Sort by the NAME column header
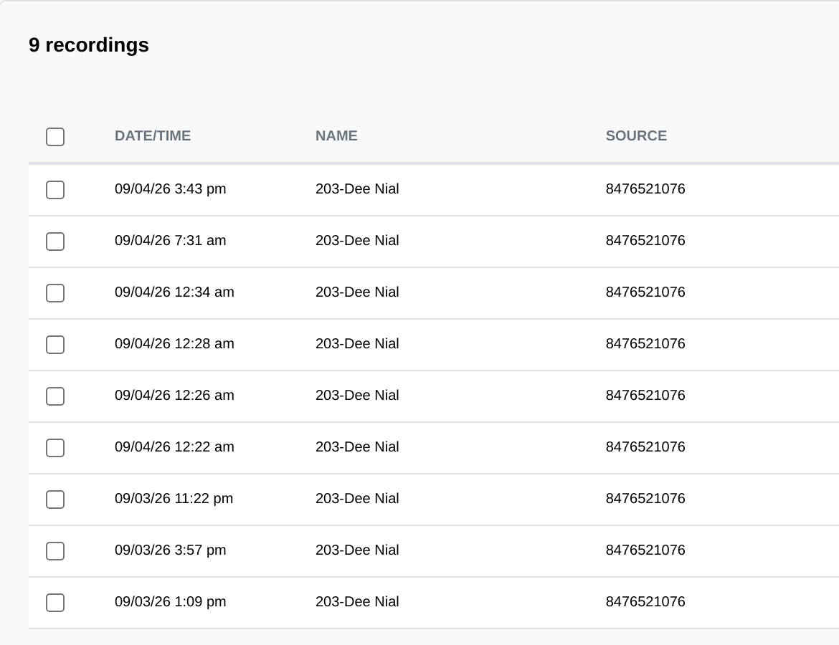This screenshot has width=839, height=645. pyautogui.click(x=336, y=136)
